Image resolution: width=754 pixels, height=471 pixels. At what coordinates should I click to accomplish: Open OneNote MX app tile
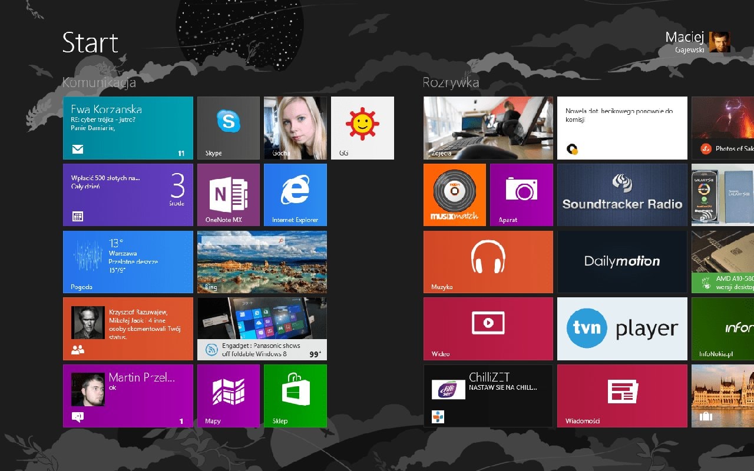[228, 195]
